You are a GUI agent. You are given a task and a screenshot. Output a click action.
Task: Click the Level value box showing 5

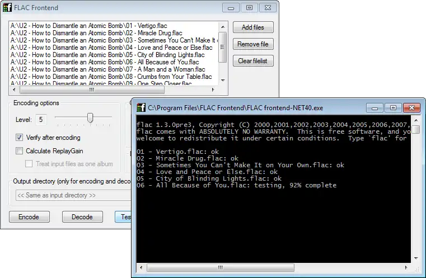pos(41,120)
